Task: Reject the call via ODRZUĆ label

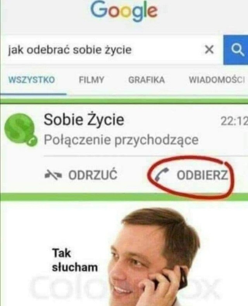Action: pos(93,175)
